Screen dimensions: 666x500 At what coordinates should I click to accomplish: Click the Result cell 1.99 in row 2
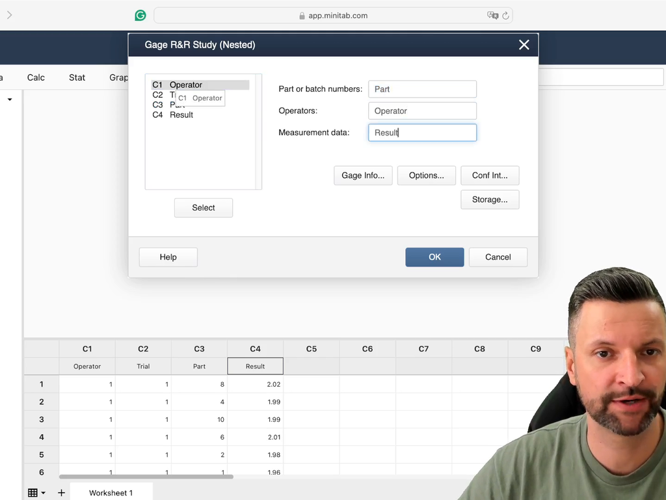tap(255, 402)
